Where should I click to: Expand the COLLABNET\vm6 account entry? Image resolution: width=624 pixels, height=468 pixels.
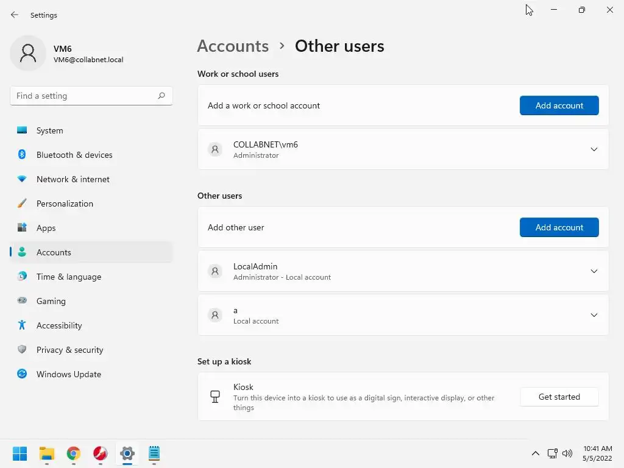pos(594,149)
